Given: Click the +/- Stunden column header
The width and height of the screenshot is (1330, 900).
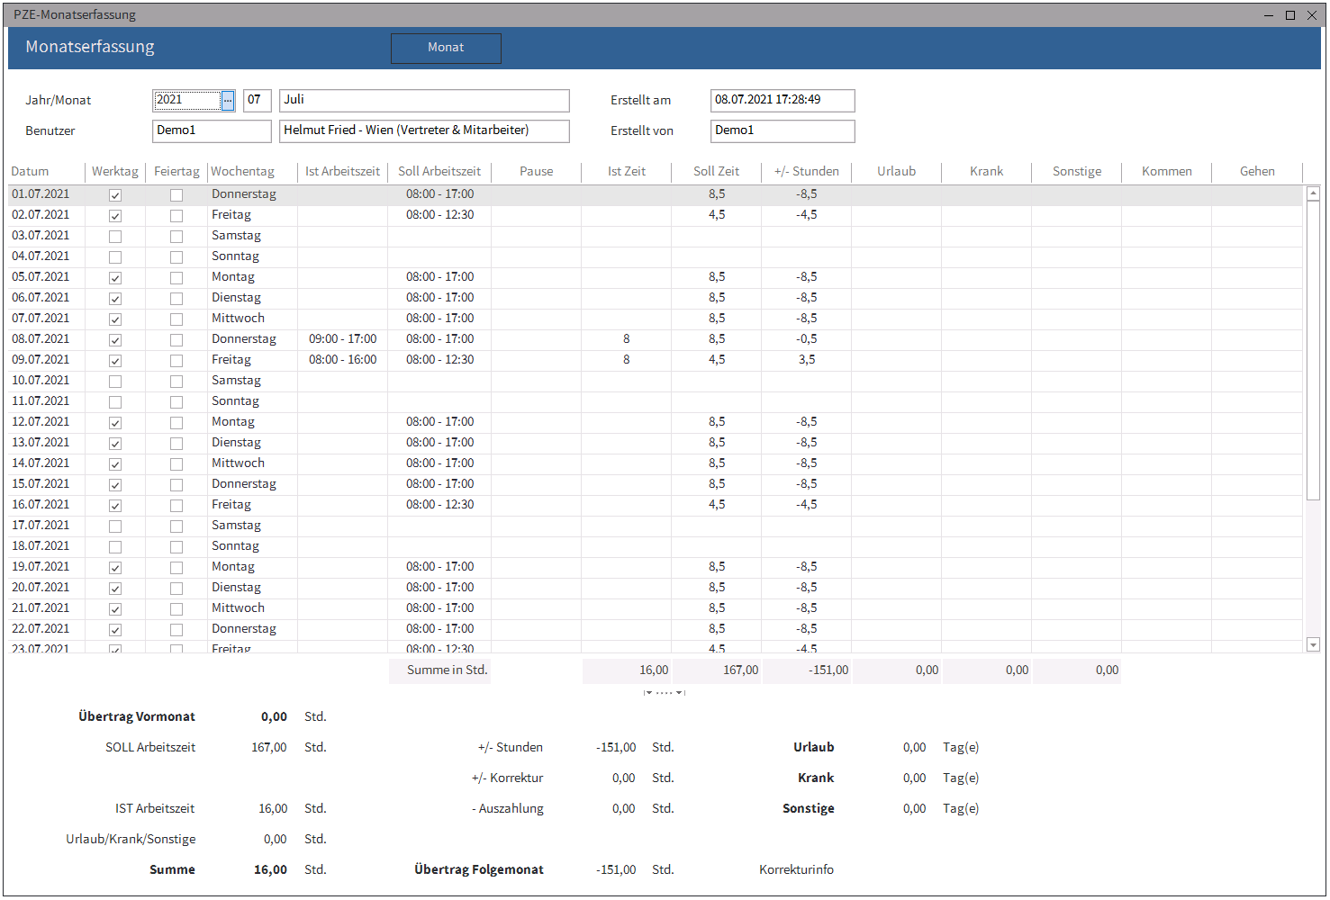Looking at the screenshot, I should coord(807,171).
